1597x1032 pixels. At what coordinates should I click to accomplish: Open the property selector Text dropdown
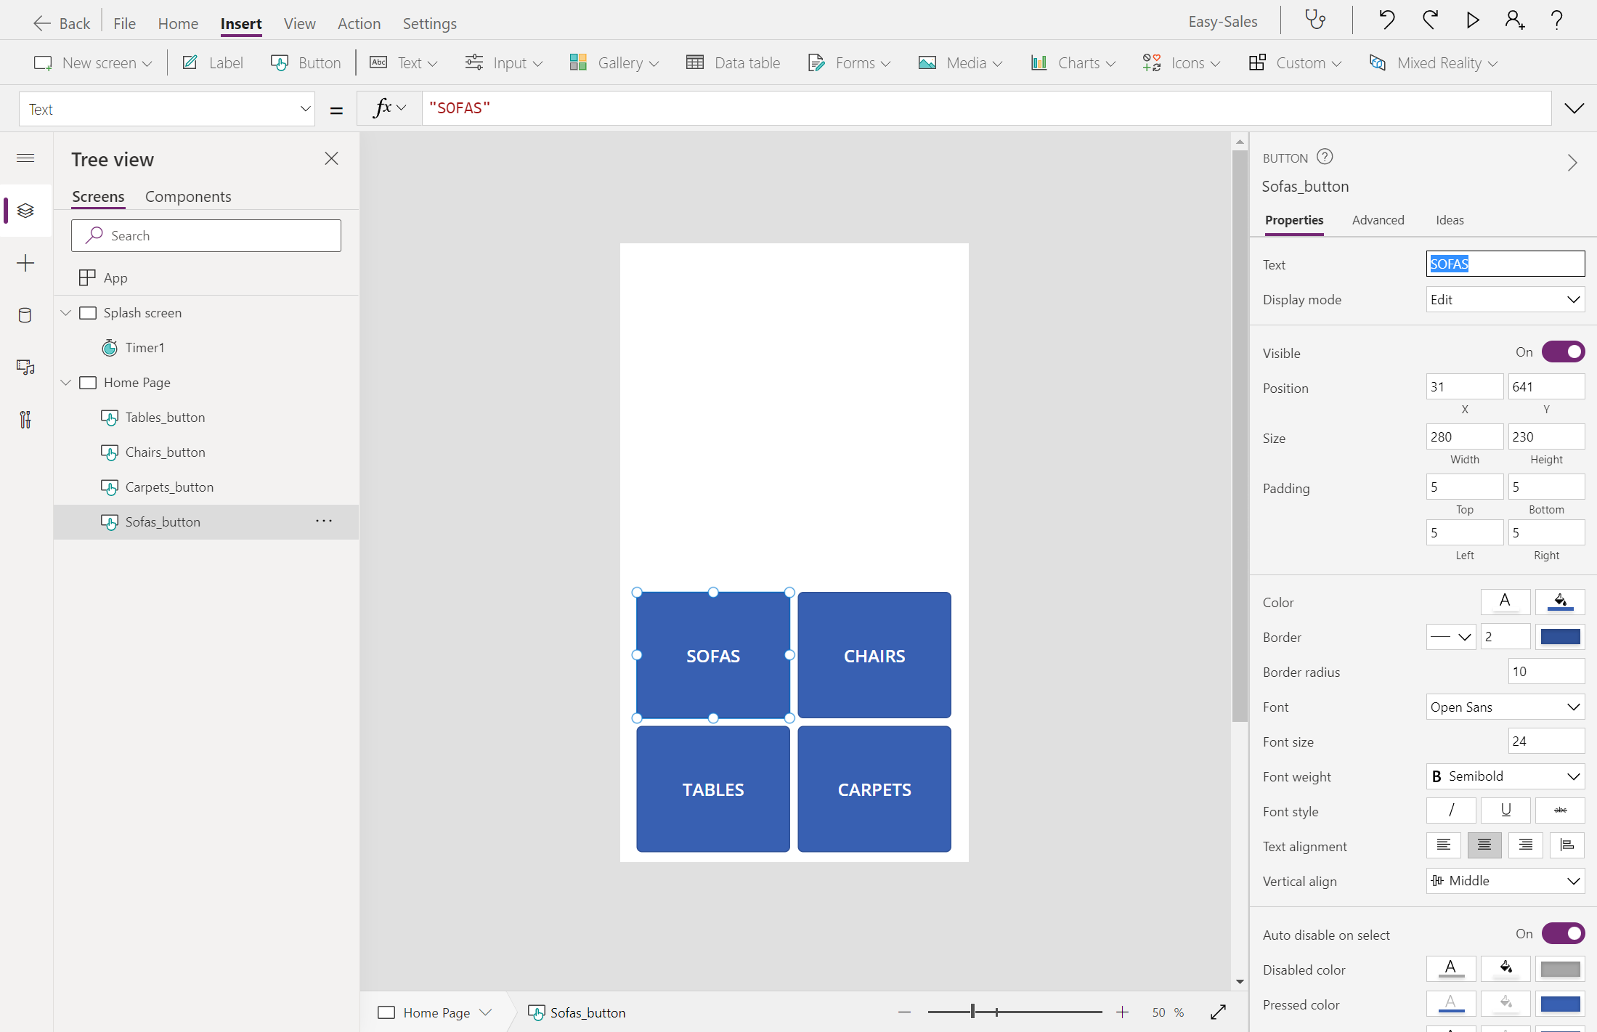(167, 109)
